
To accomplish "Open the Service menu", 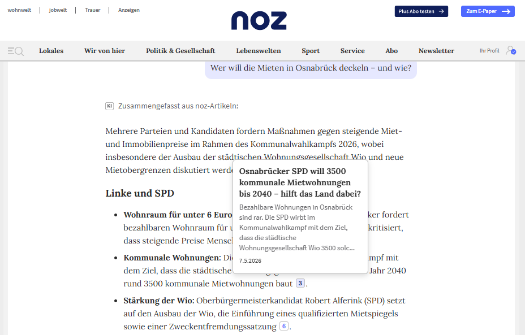I will tap(352, 51).
